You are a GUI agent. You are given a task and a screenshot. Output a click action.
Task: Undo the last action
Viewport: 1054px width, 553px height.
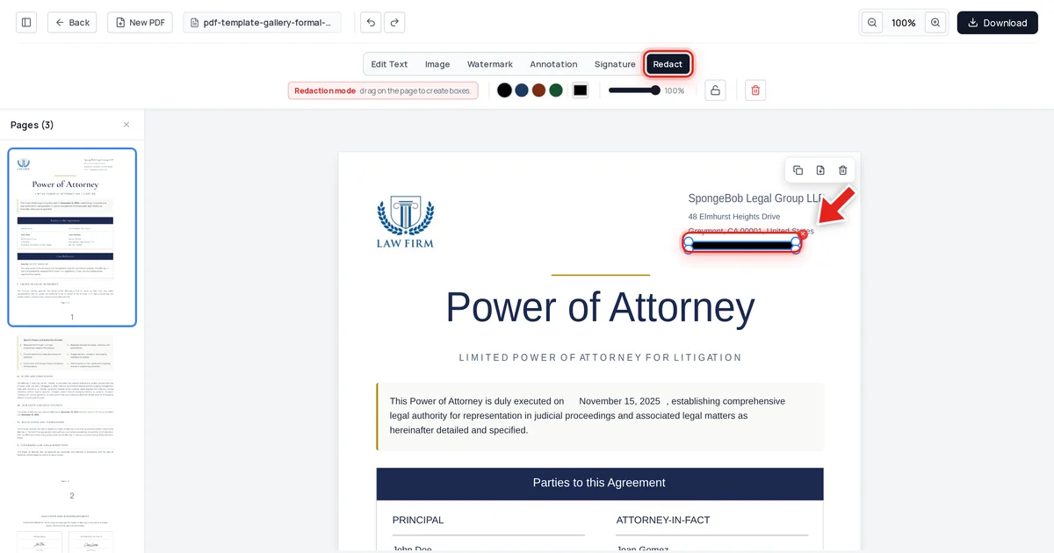pyautogui.click(x=371, y=23)
